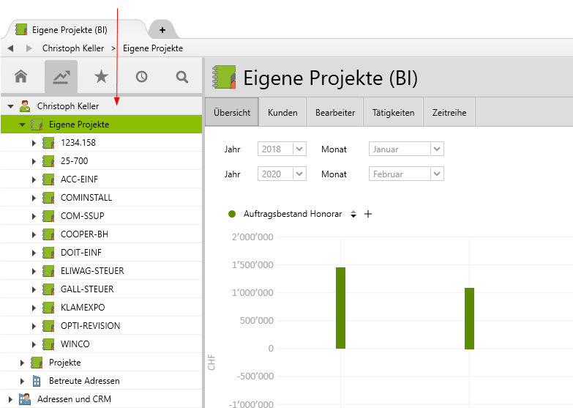Open the Monat dropdown showing Februar
Image resolution: width=573 pixels, height=408 pixels.
(x=437, y=174)
